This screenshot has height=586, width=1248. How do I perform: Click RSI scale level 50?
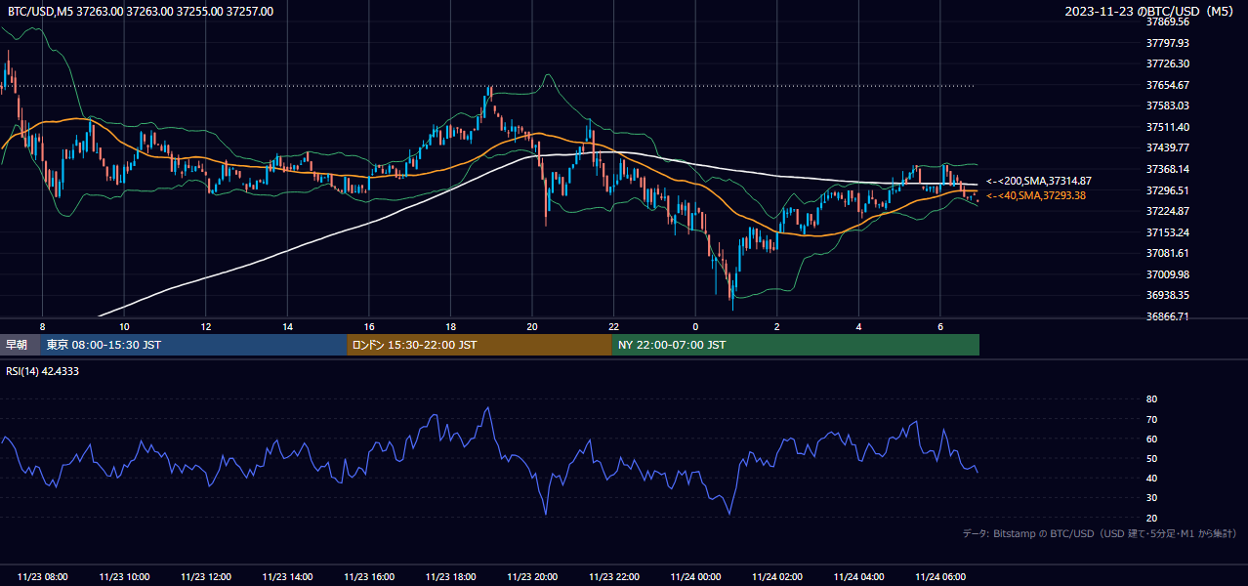(x=1151, y=458)
